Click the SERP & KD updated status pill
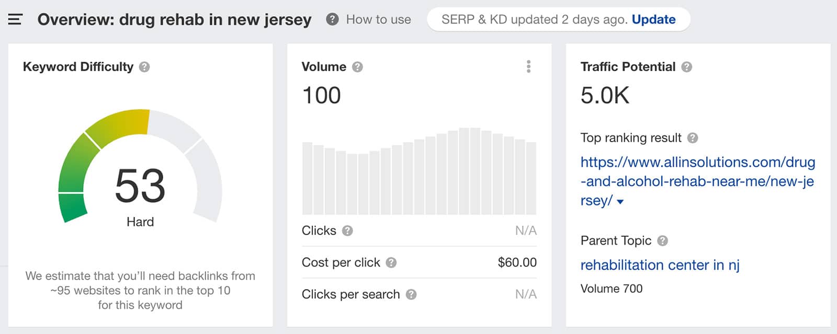The image size is (837, 334). coord(558,19)
